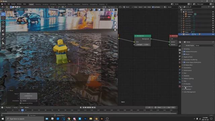Enable the Freestyle checkbox
Screen dimensions: 215x121
pos(184,89)
